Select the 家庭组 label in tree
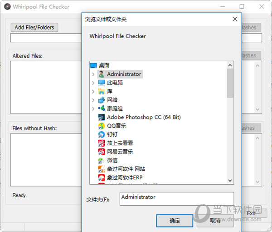This screenshot has width=272, height=232. click(115, 109)
